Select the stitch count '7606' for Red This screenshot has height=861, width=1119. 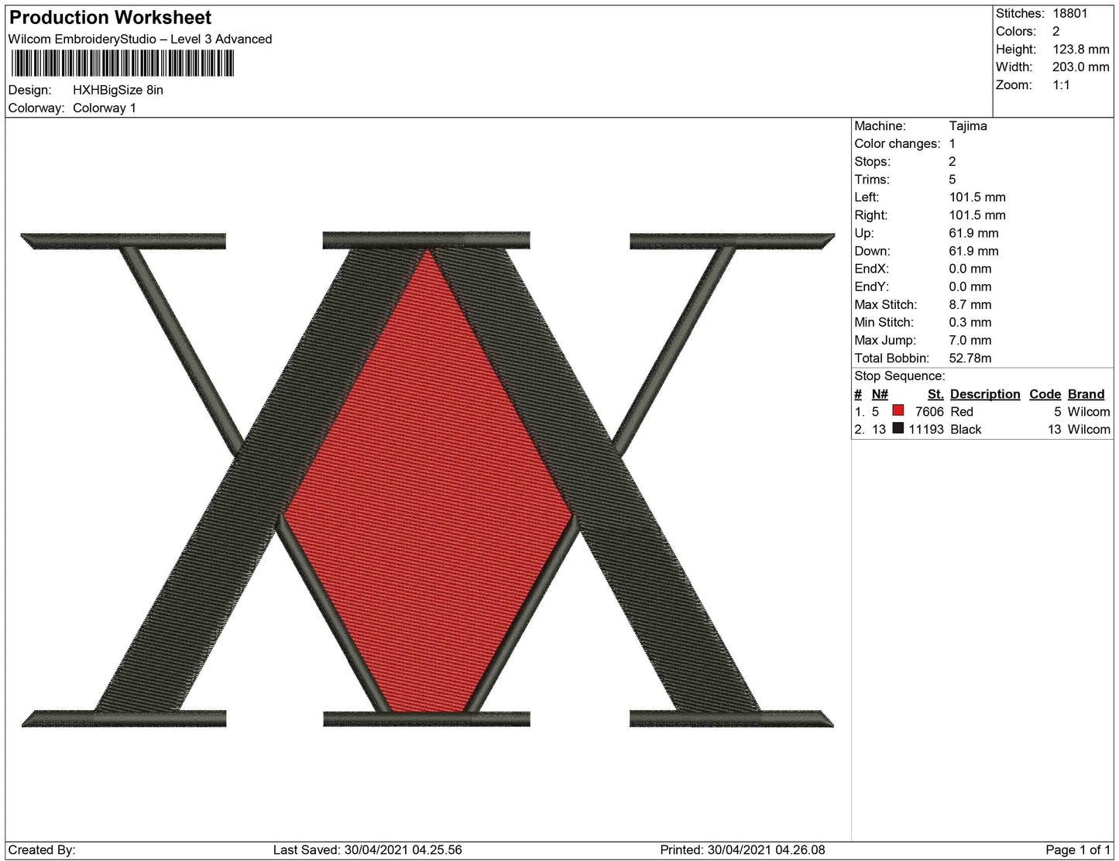point(929,411)
